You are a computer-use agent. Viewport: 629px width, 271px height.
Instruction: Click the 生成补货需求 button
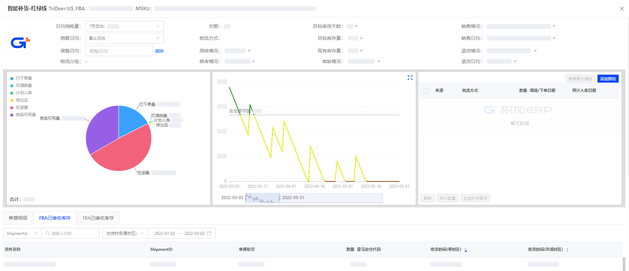(x=475, y=198)
